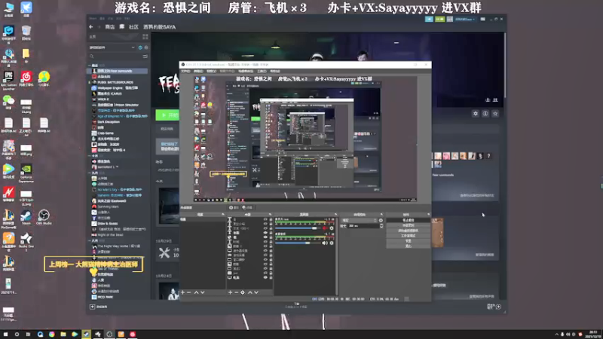Viewport: 603px width, 339px height.
Task: Open the OBS scene transition type dropdown
Action: [x=359, y=220]
